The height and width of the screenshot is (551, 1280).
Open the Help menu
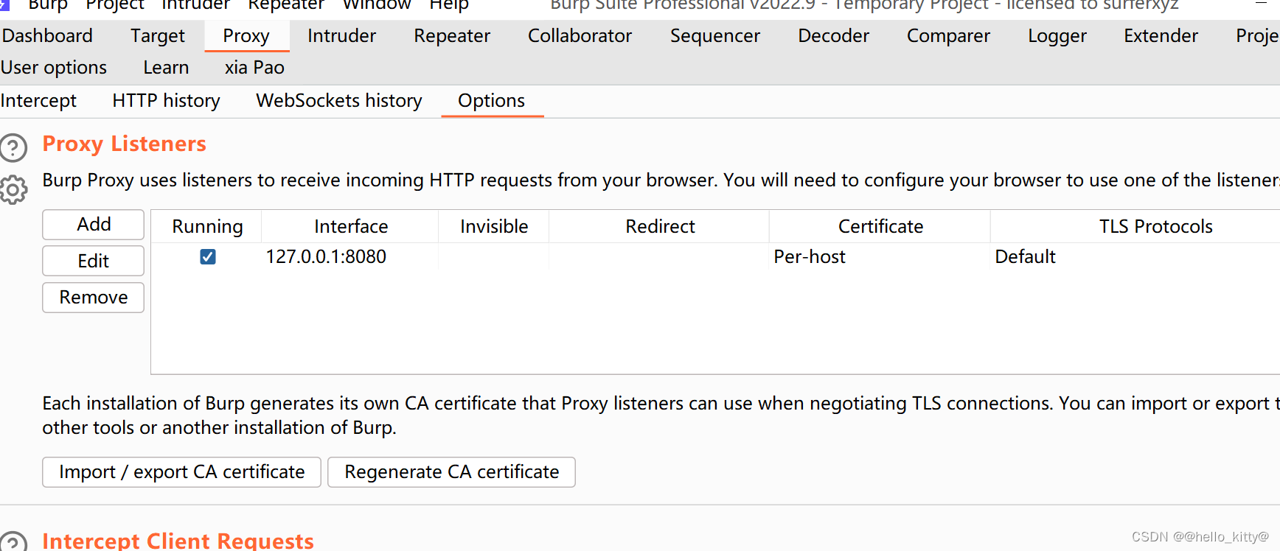[x=449, y=5]
